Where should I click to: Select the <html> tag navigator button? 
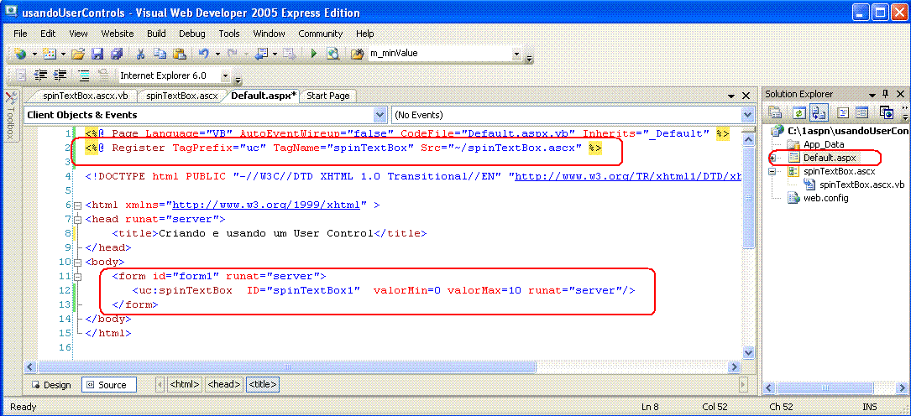pyautogui.click(x=185, y=384)
